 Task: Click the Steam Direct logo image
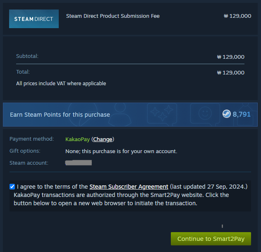tap(34, 19)
